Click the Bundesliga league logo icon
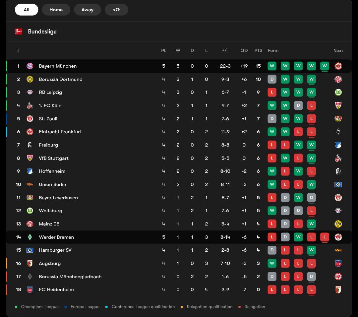The image size is (358, 317). (19, 32)
